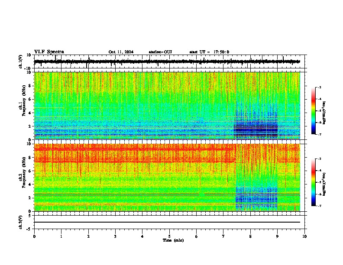Click time axis tick label '3'
The width and height of the screenshot is (343, 265).
(x=115, y=236)
